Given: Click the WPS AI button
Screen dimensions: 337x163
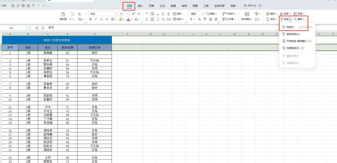Looking at the screenshot, I should coord(250,6).
